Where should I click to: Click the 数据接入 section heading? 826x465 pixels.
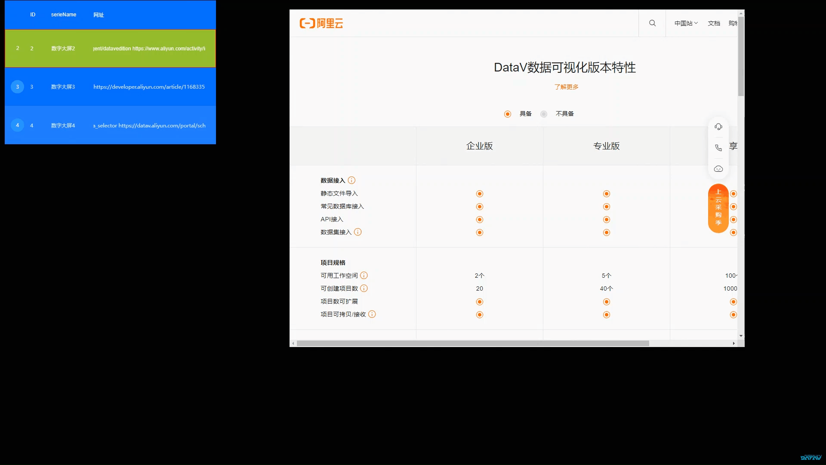tap(333, 180)
